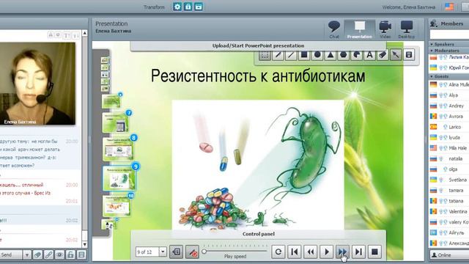Select the thin line drawing tool
469x264 pixels.
[291, 55]
